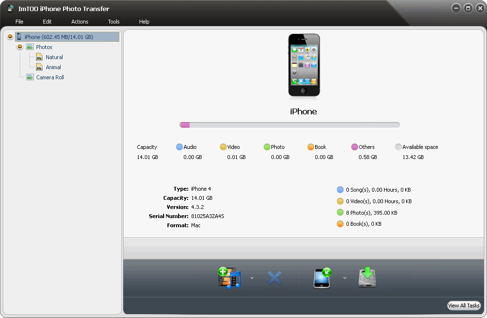This screenshot has height=318, width=487.
Task: Open the Edit menu
Action: 47,22
